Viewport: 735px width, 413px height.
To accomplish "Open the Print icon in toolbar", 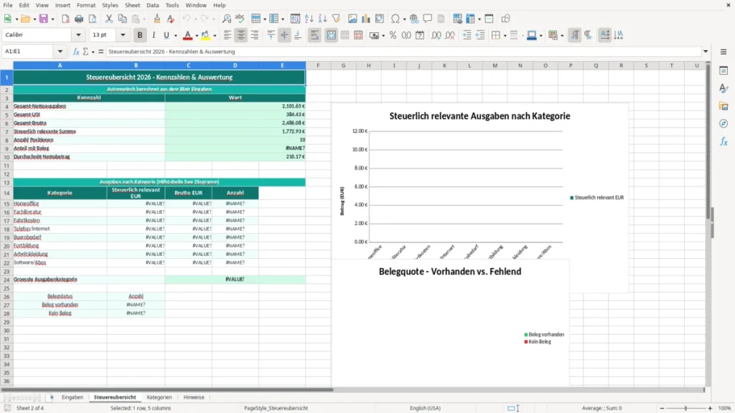I will tap(79, 19).
